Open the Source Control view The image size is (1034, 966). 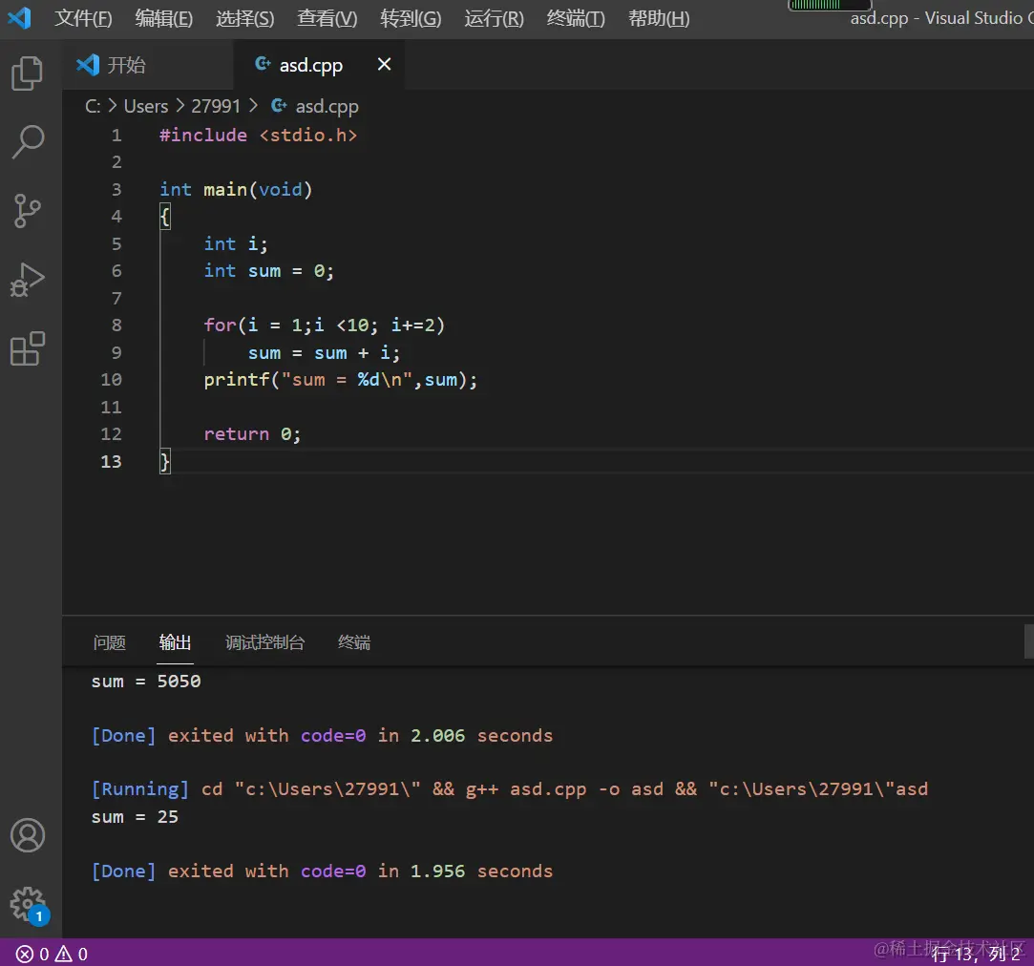click(x=27, y=211)
